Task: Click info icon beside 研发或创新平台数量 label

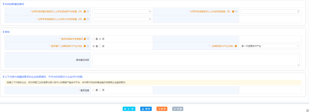Action: tap(88, 11)
